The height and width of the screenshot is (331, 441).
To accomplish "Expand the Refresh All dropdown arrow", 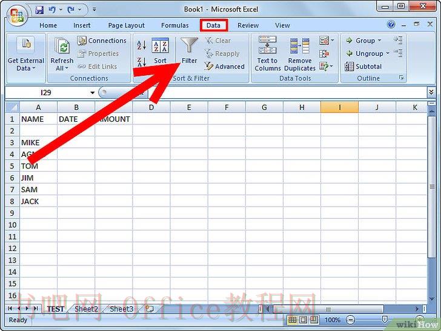I will pos(67,69).
